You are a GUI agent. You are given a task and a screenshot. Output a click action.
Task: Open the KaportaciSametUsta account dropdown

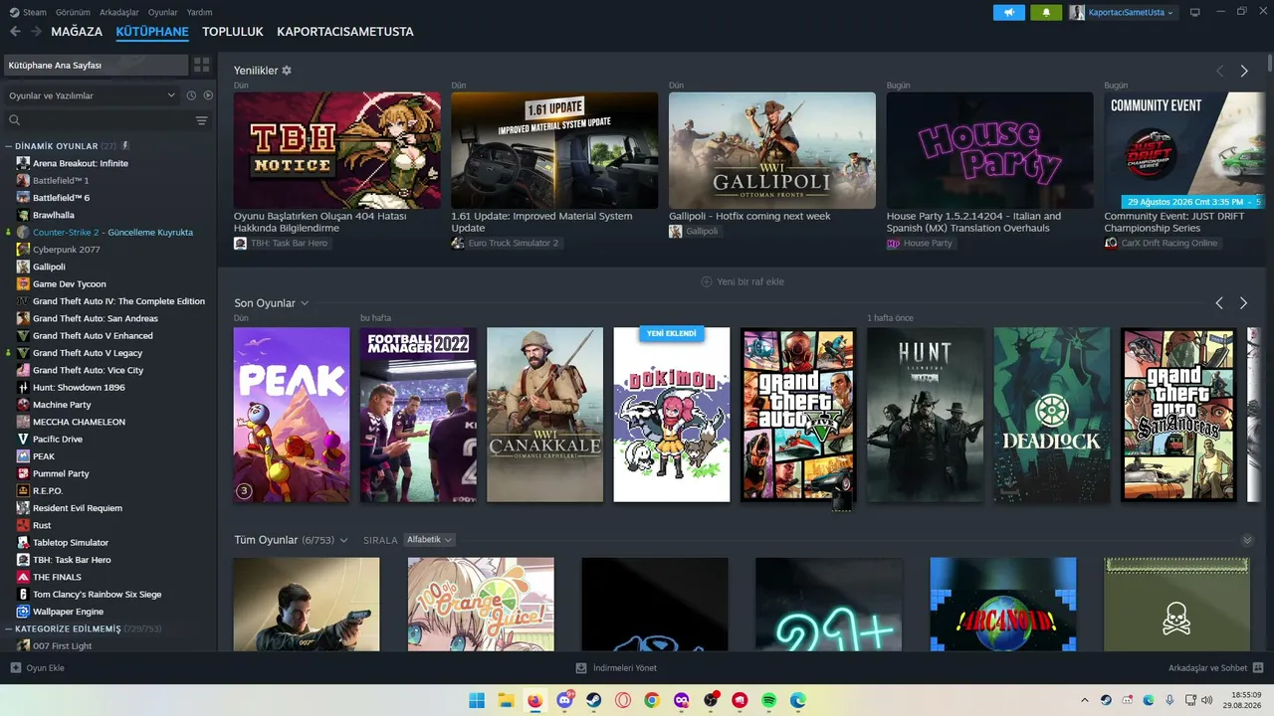(x=1122, y=13)
